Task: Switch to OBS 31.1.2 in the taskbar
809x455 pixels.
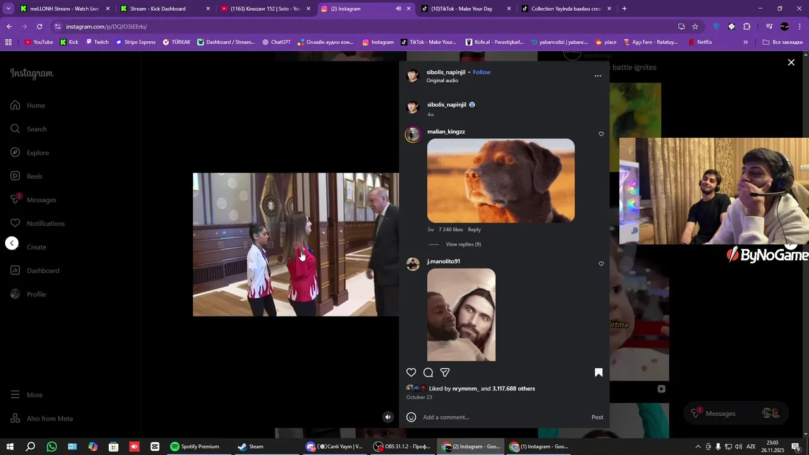Action: (402, 447)
